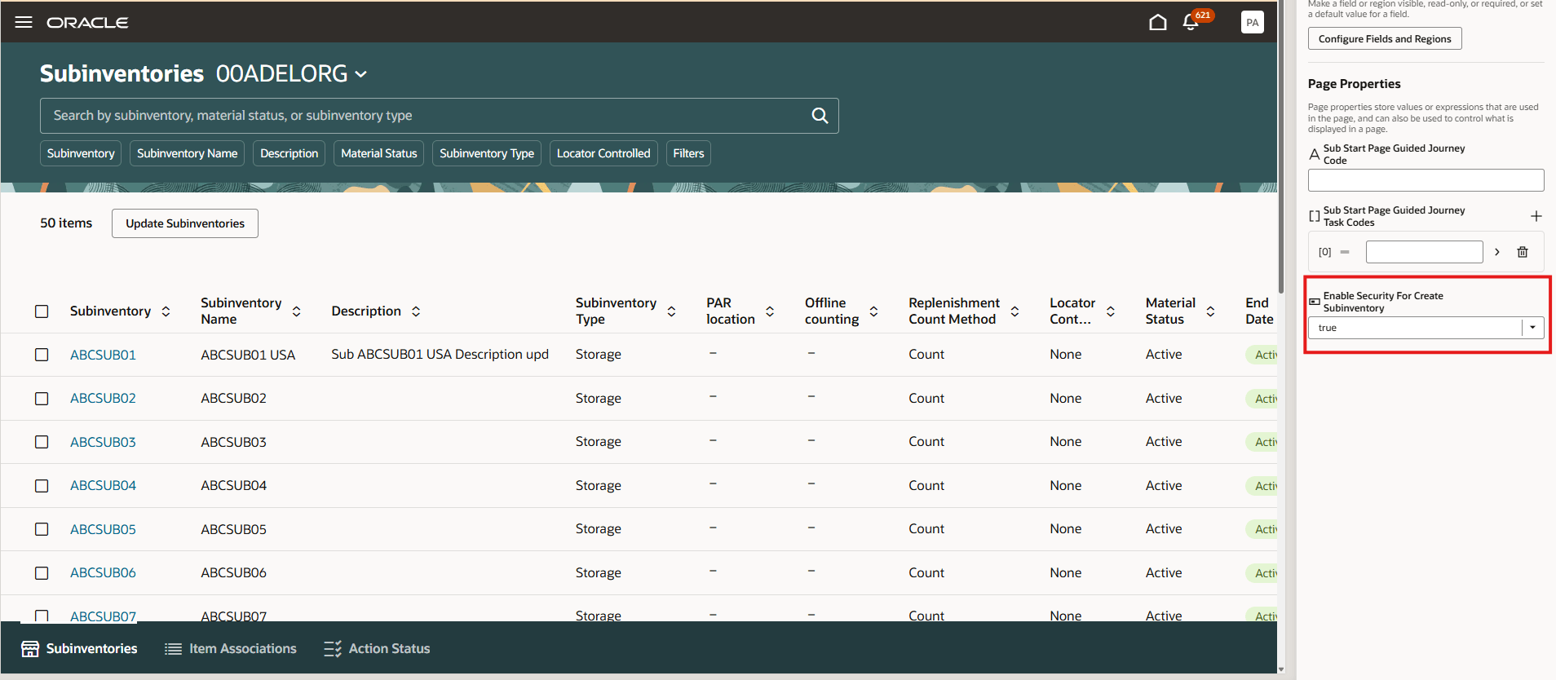Click the 'ABCSUB01 USA' name cell

click(248, 355)
